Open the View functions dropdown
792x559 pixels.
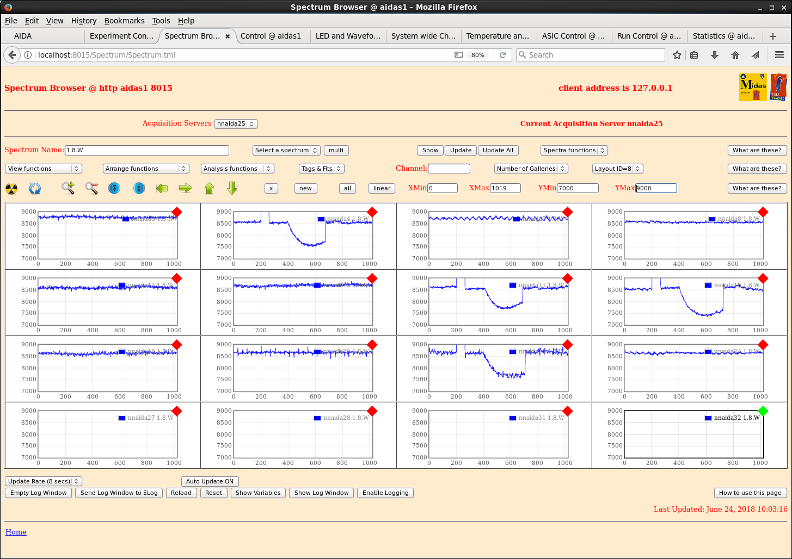click(44, 169)
